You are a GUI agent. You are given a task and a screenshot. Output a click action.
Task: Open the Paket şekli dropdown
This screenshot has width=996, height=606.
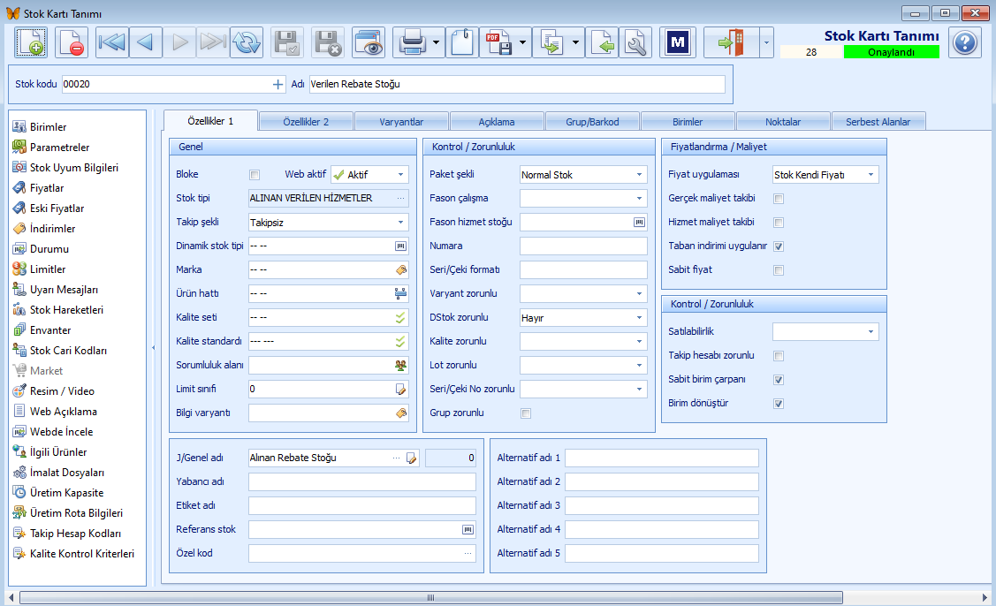(640, 175)
